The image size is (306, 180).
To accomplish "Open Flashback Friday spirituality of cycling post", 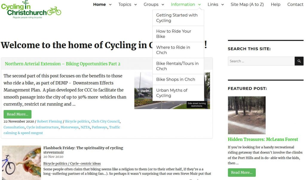I will point(83,148).
